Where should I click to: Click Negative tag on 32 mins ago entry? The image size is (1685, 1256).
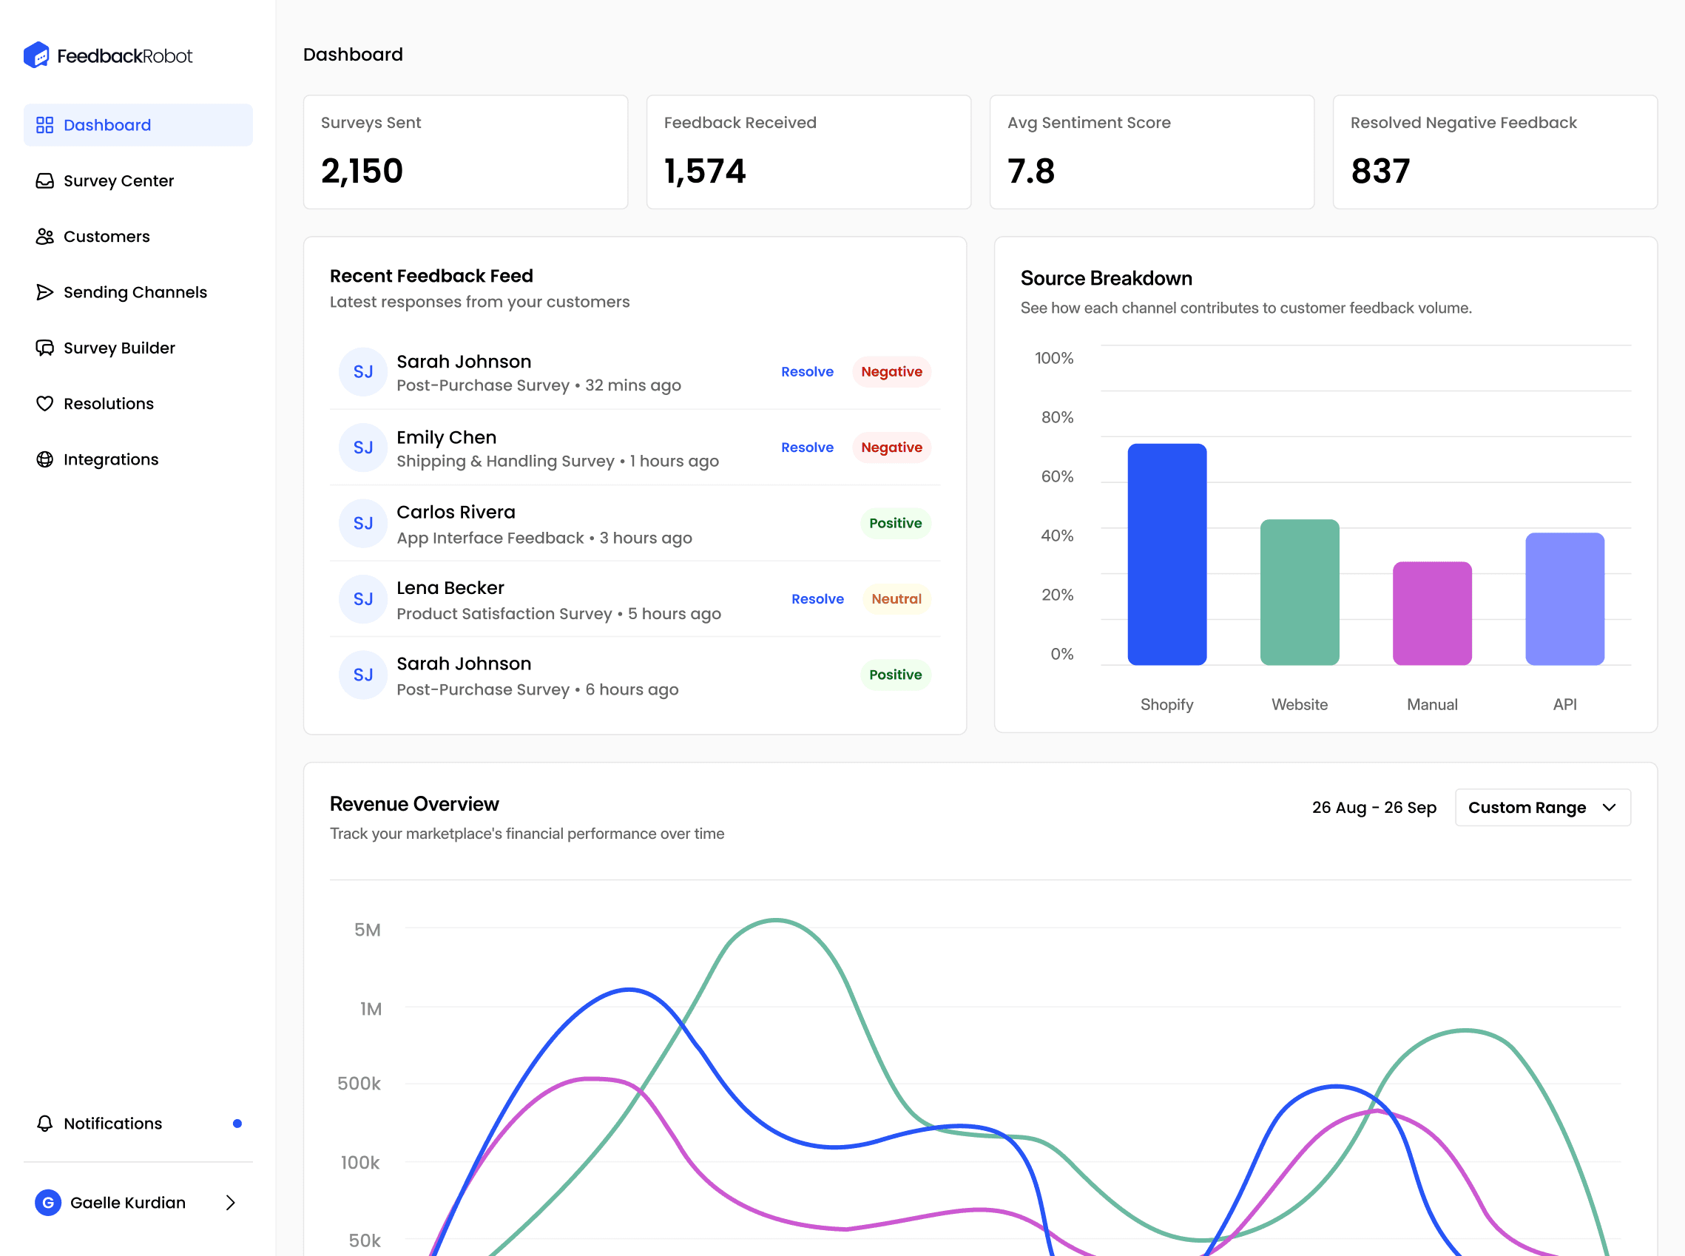892,372
